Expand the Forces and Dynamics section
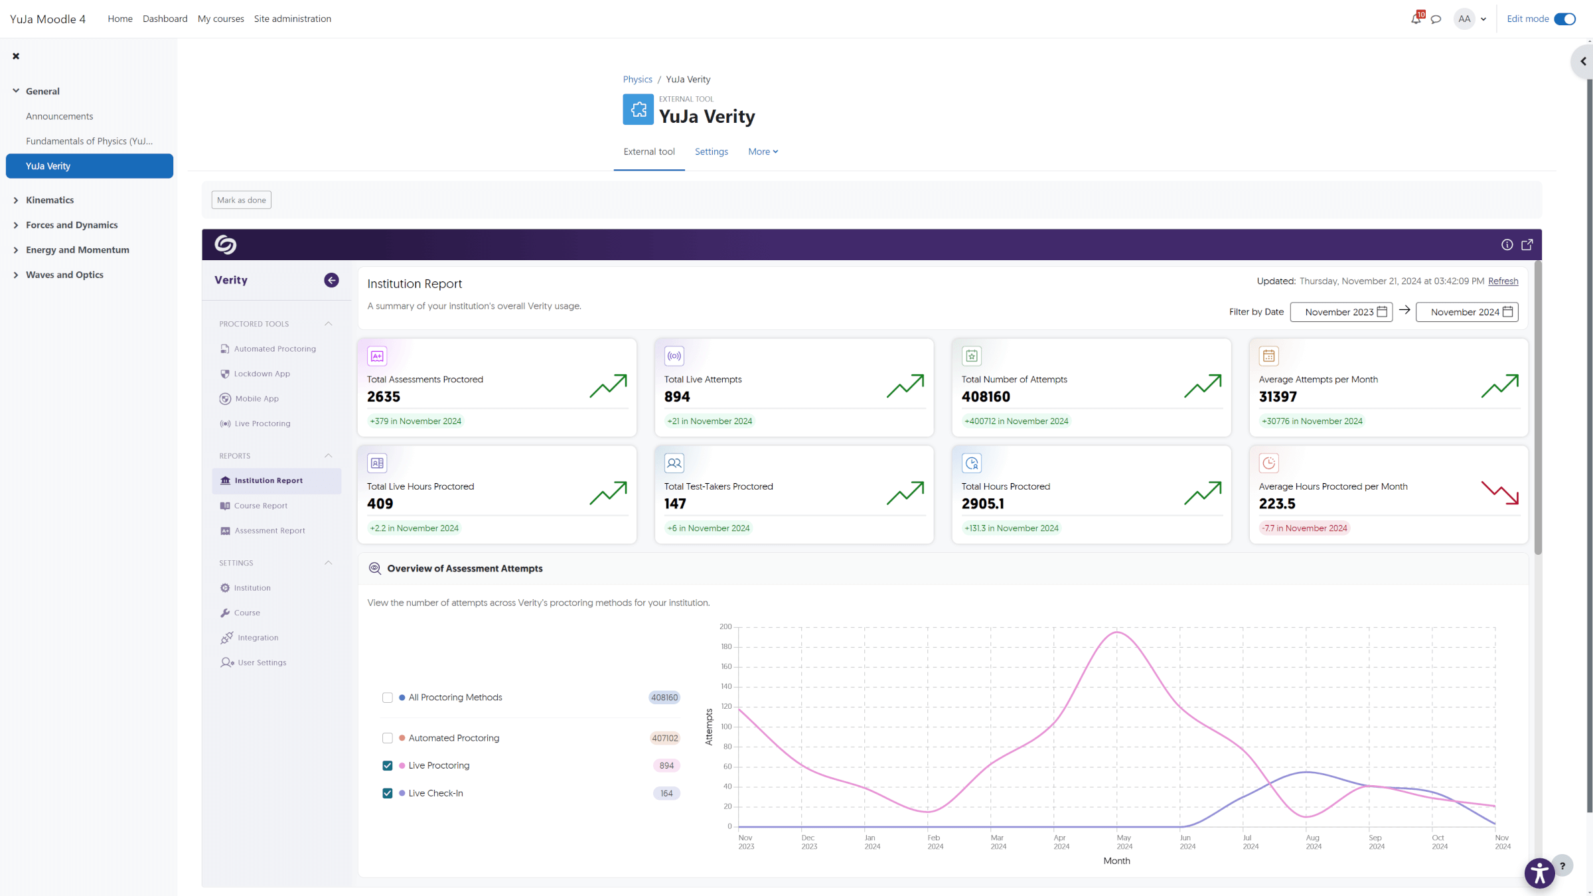This screenshot has width=1593, height=896. (16, 225)
